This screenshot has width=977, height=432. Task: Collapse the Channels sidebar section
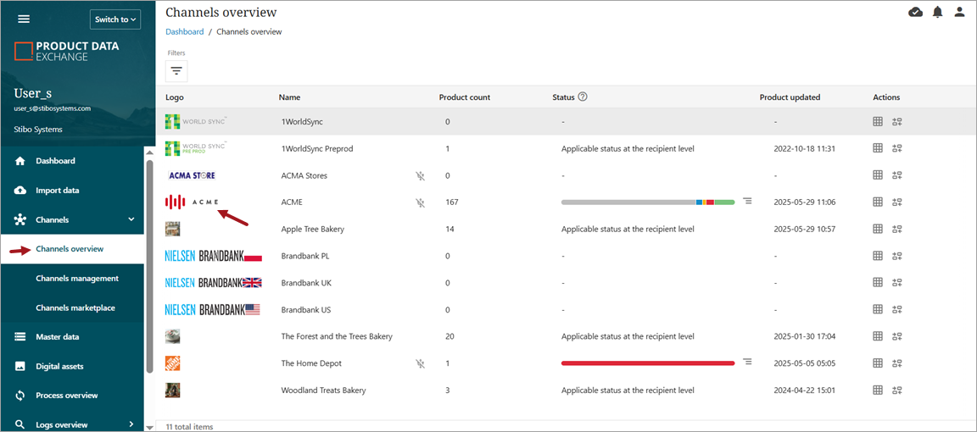click(x=131, y=219)
